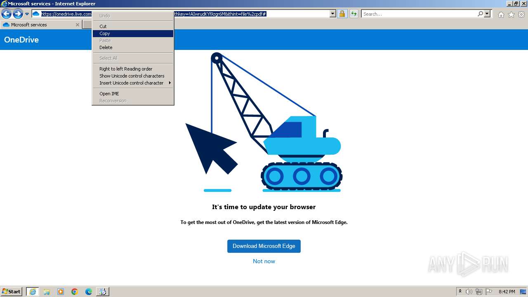Go forward with the Forward arrow button
The image size is (528, 297).
(x=17, y=14)
